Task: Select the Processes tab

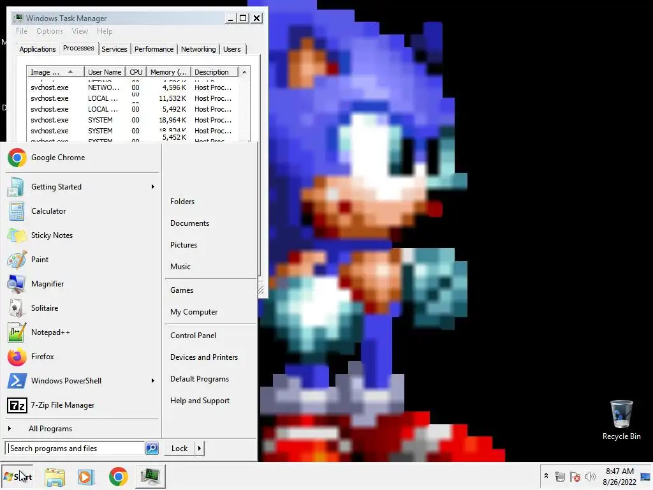Action: pyautogui.click(x=78, y=48)
